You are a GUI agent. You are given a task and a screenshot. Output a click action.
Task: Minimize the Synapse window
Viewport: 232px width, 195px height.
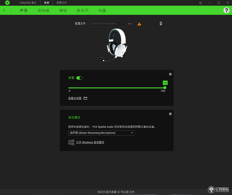click(209, 3)
